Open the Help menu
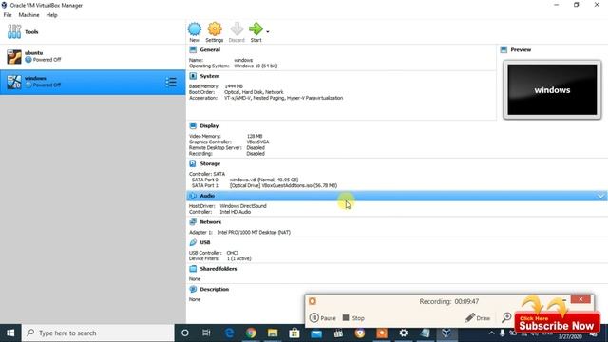 click(x=51, y=15)
